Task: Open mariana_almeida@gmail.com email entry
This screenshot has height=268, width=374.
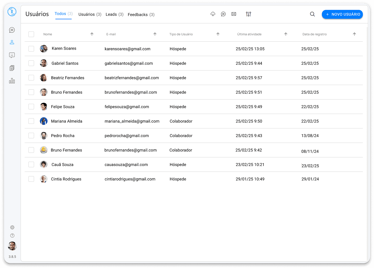Action: 132,121
